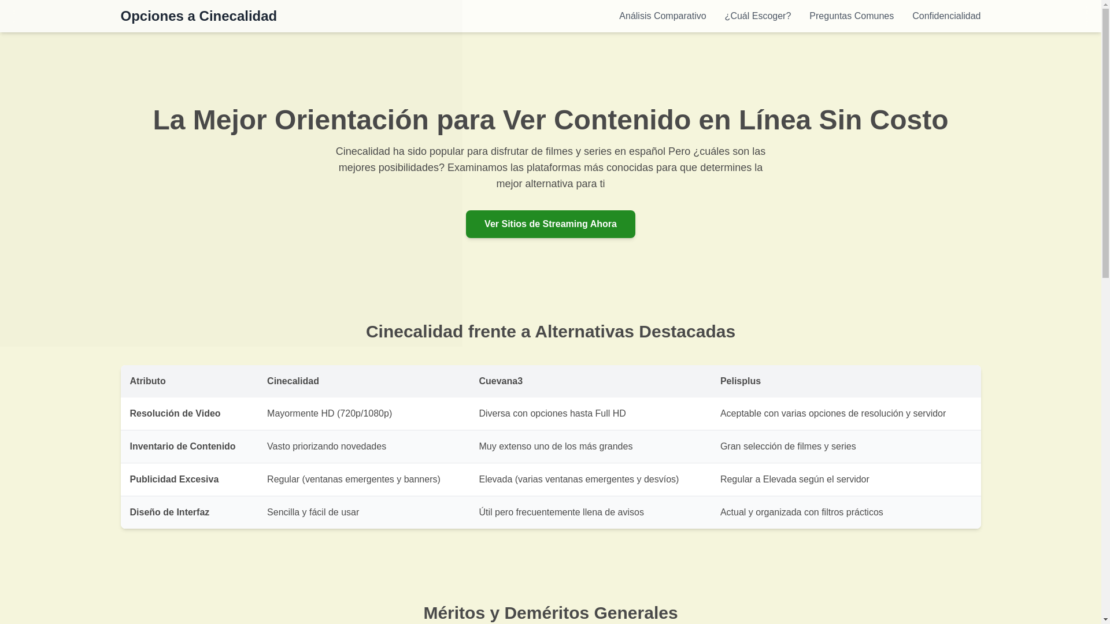Go to Análisis Comparativo in the navigation
Screen dimensions: 1110x624
(663, 16)
